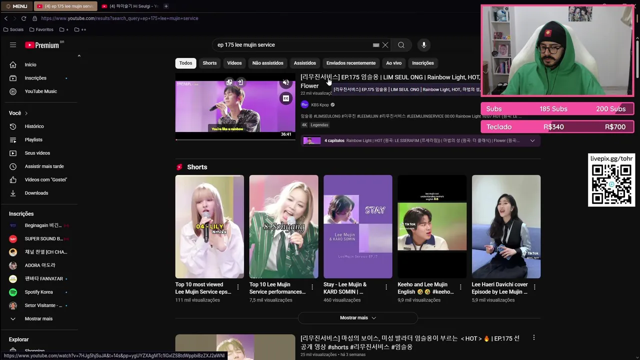Open the YouTube hamburger guide menu

pos(13,45)
